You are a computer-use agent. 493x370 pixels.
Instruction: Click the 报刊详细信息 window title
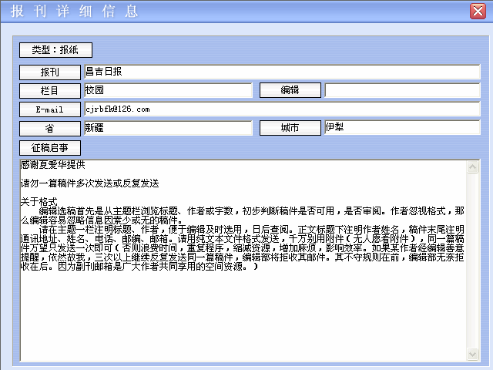(x=74, y=12)
